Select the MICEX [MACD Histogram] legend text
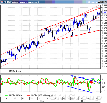This screenshot has width=107, height=103. pyautogui.click(x=42, y=96)
